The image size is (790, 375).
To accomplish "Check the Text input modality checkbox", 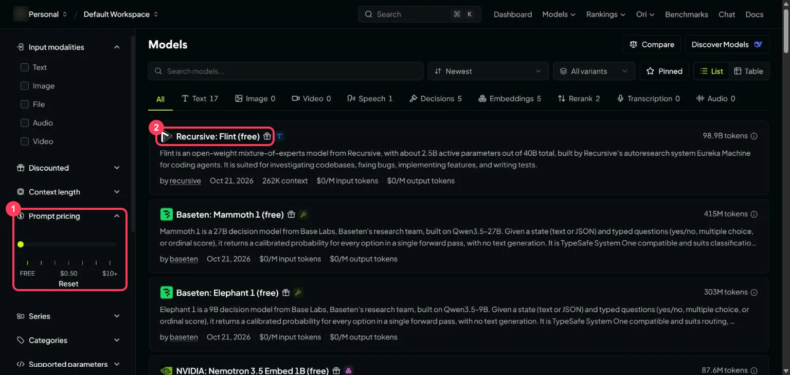I will 24,67.
